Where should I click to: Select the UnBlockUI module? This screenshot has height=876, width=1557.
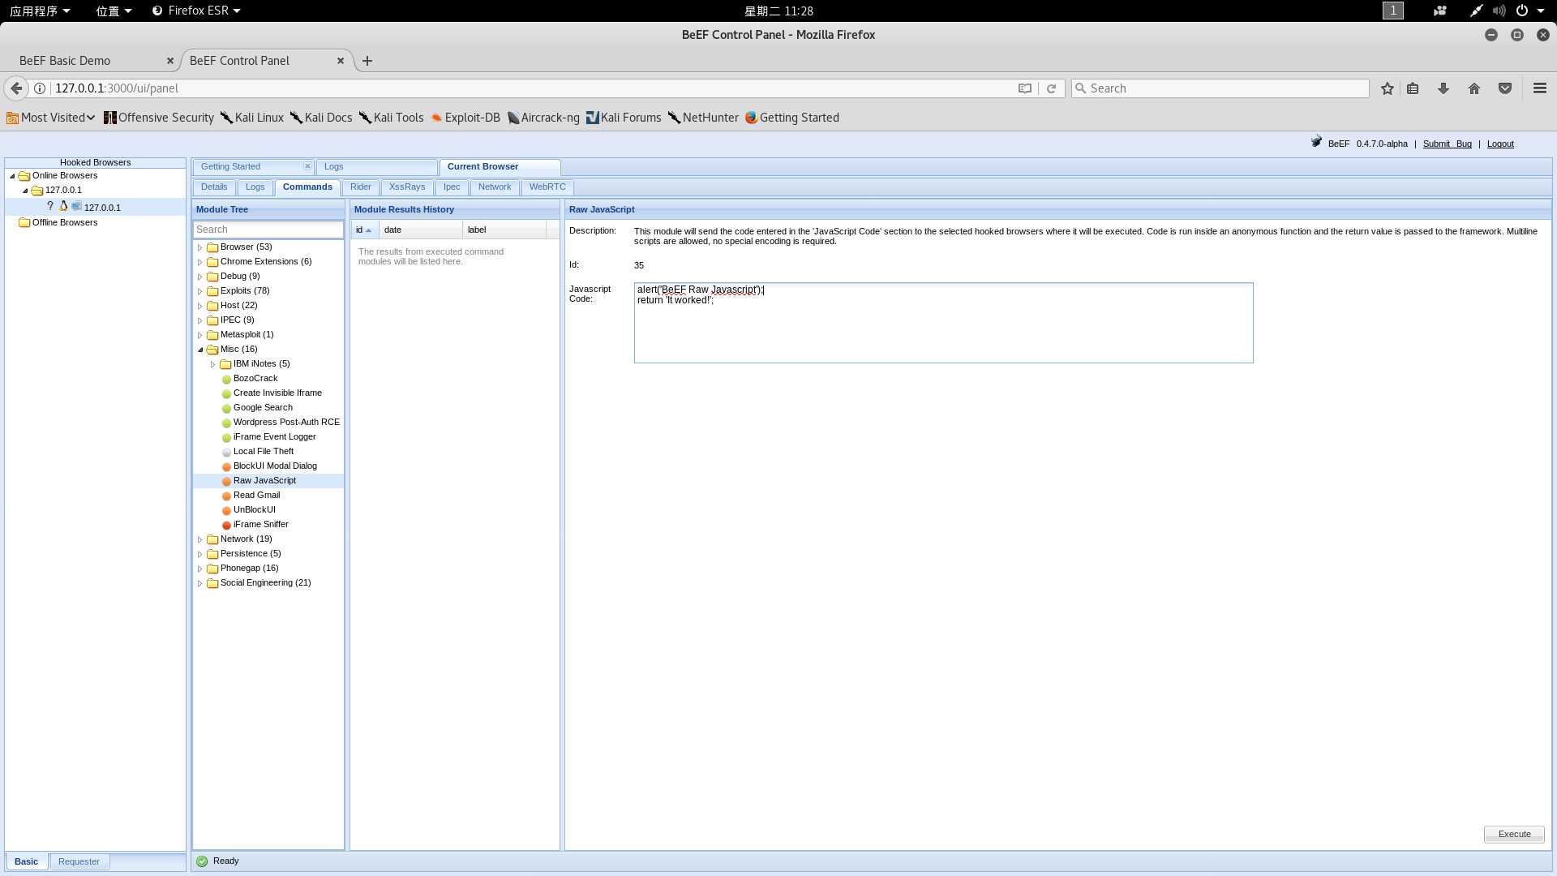pos(254,510)
